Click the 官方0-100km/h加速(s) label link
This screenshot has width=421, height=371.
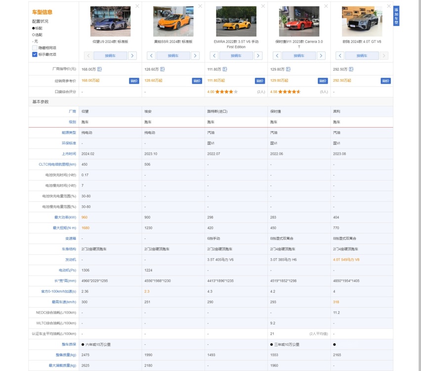point(58,291)
